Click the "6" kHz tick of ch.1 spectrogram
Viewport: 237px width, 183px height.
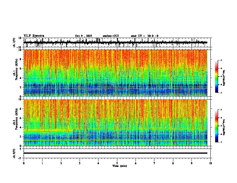click(x=21, y=68)
